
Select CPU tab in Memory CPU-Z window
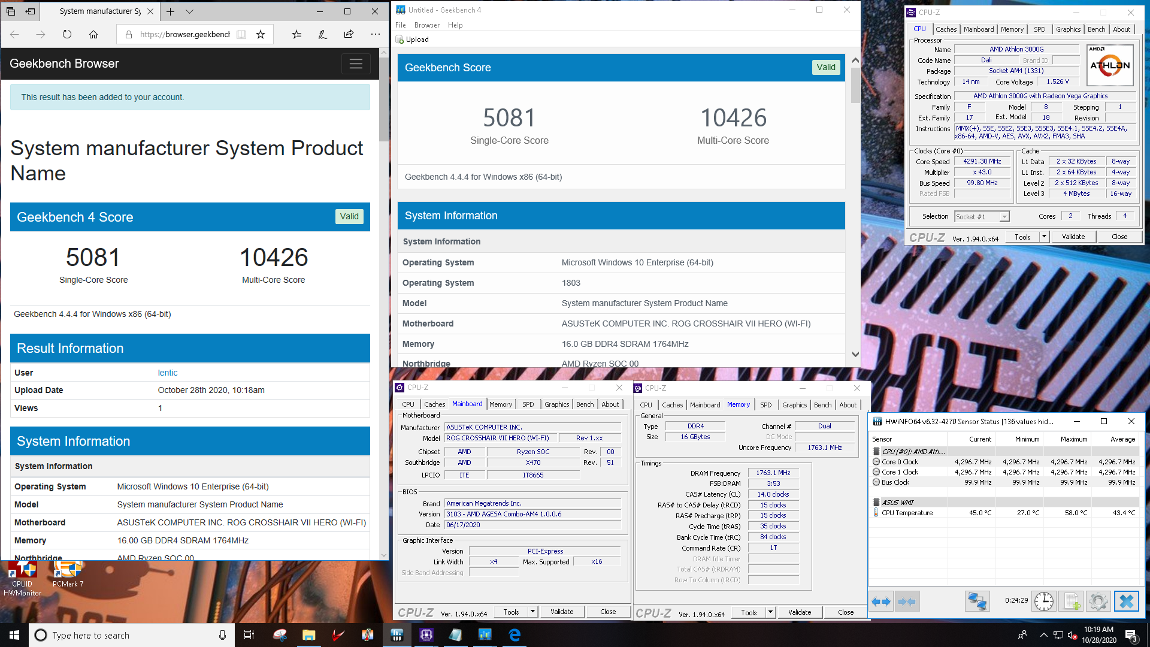pyautogui.click(x=646, y=405)
